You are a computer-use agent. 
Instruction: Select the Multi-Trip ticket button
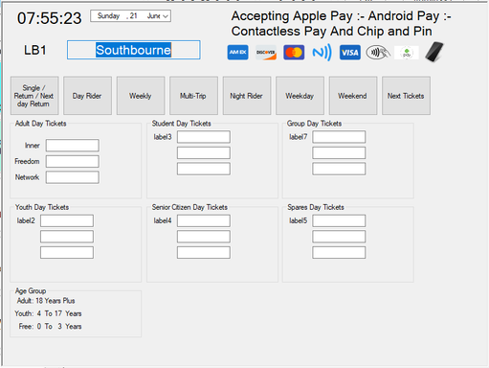(193, 96)
